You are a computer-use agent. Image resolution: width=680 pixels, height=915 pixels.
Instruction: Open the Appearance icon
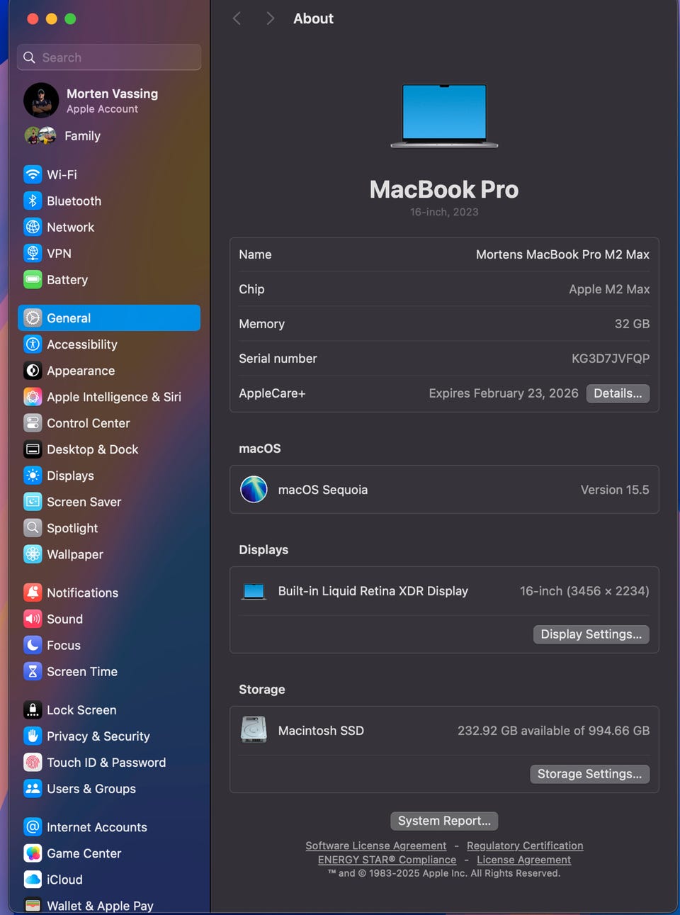tap(33, 371)
